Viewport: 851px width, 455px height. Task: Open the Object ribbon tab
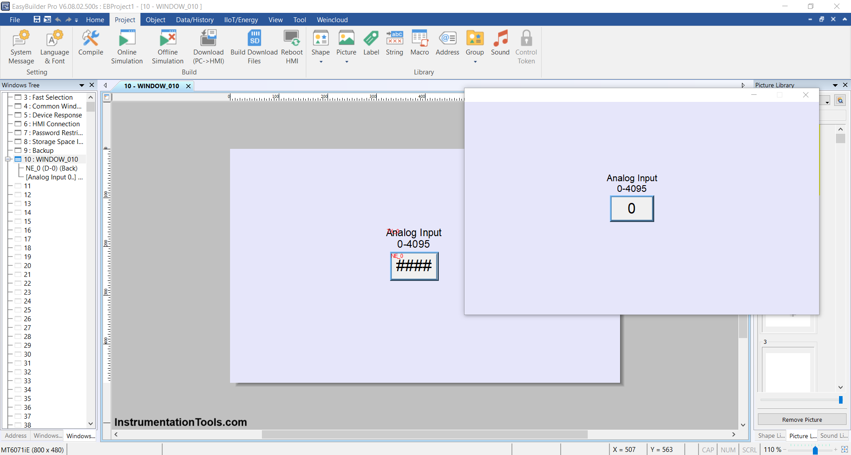click(x=155, y=20)
